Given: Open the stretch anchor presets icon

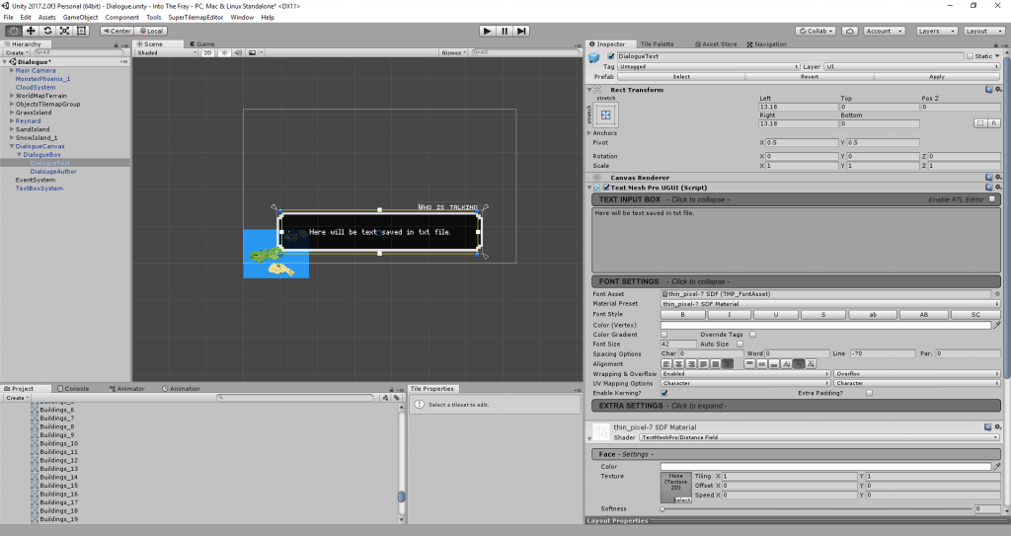Looking at the screenshot, I should [606, 115].
